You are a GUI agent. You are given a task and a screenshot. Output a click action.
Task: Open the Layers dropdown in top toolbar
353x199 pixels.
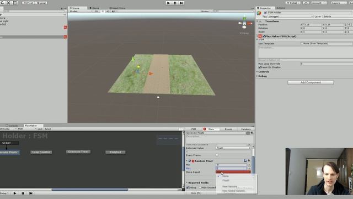pos(339,3)
